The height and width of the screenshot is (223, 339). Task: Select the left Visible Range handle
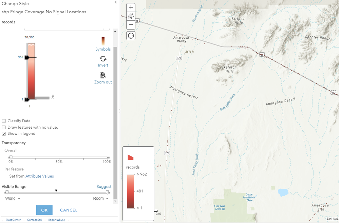pyautogui.click(x=7, y=192)
